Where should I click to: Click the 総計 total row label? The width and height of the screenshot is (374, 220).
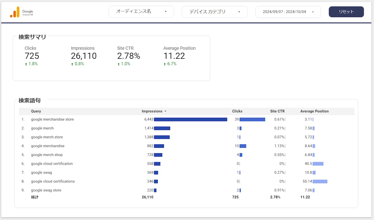(x=35, y=197)
